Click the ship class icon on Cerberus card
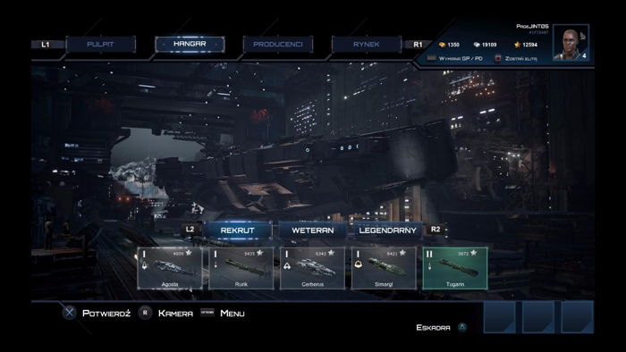626x352 pixels. coord(287,266)
